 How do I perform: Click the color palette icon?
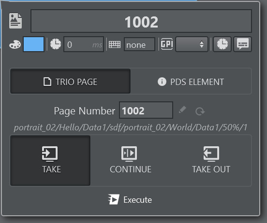[15, 44]
